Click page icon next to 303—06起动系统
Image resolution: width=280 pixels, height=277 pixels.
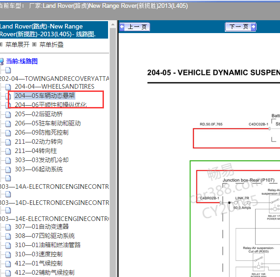8,170
